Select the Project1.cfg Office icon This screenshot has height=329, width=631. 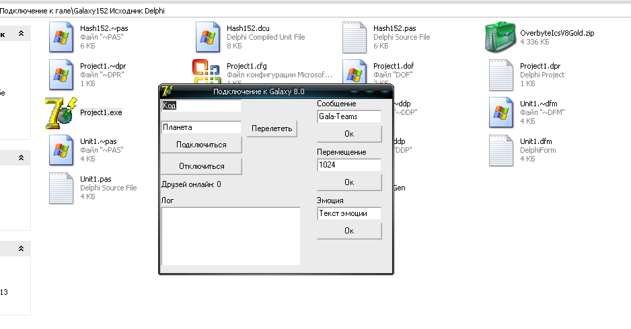pos(206,72)
